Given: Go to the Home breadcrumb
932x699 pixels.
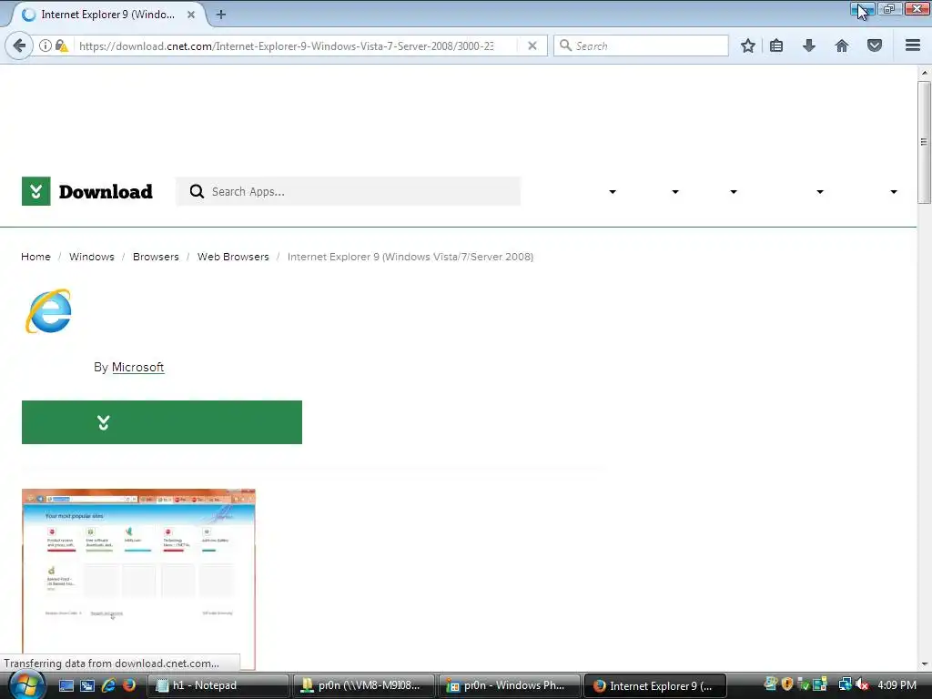Looking at the screenshot, I should pos(35,257).
